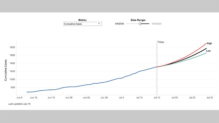Image resolution: width=219 pixels, height=123 pixels.
Task: Click the 7/29/2020 end date label
Action: (156, 24)
